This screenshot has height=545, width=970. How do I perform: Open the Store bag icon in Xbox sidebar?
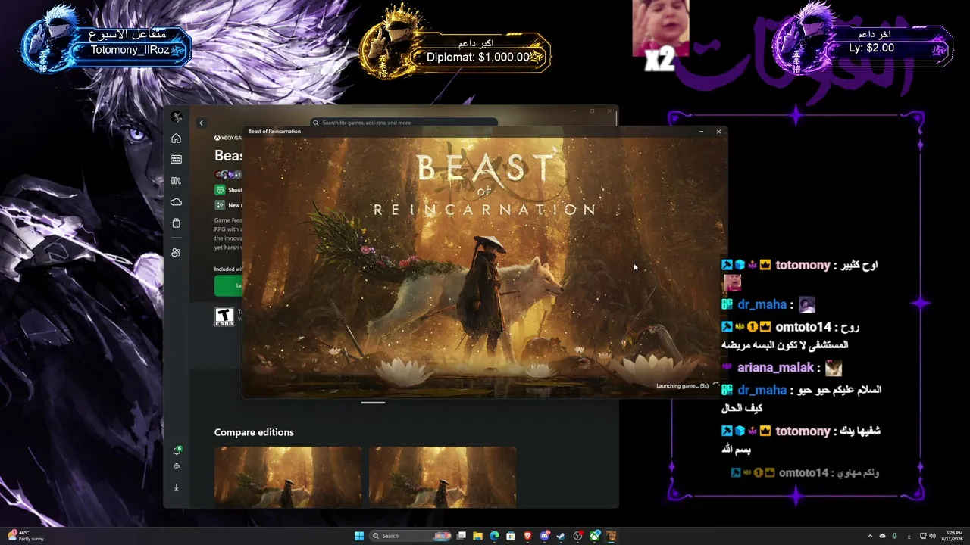177,223
